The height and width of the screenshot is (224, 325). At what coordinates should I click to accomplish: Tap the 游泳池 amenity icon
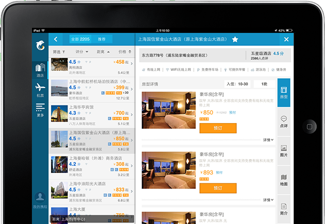click(x=252, y=70)
